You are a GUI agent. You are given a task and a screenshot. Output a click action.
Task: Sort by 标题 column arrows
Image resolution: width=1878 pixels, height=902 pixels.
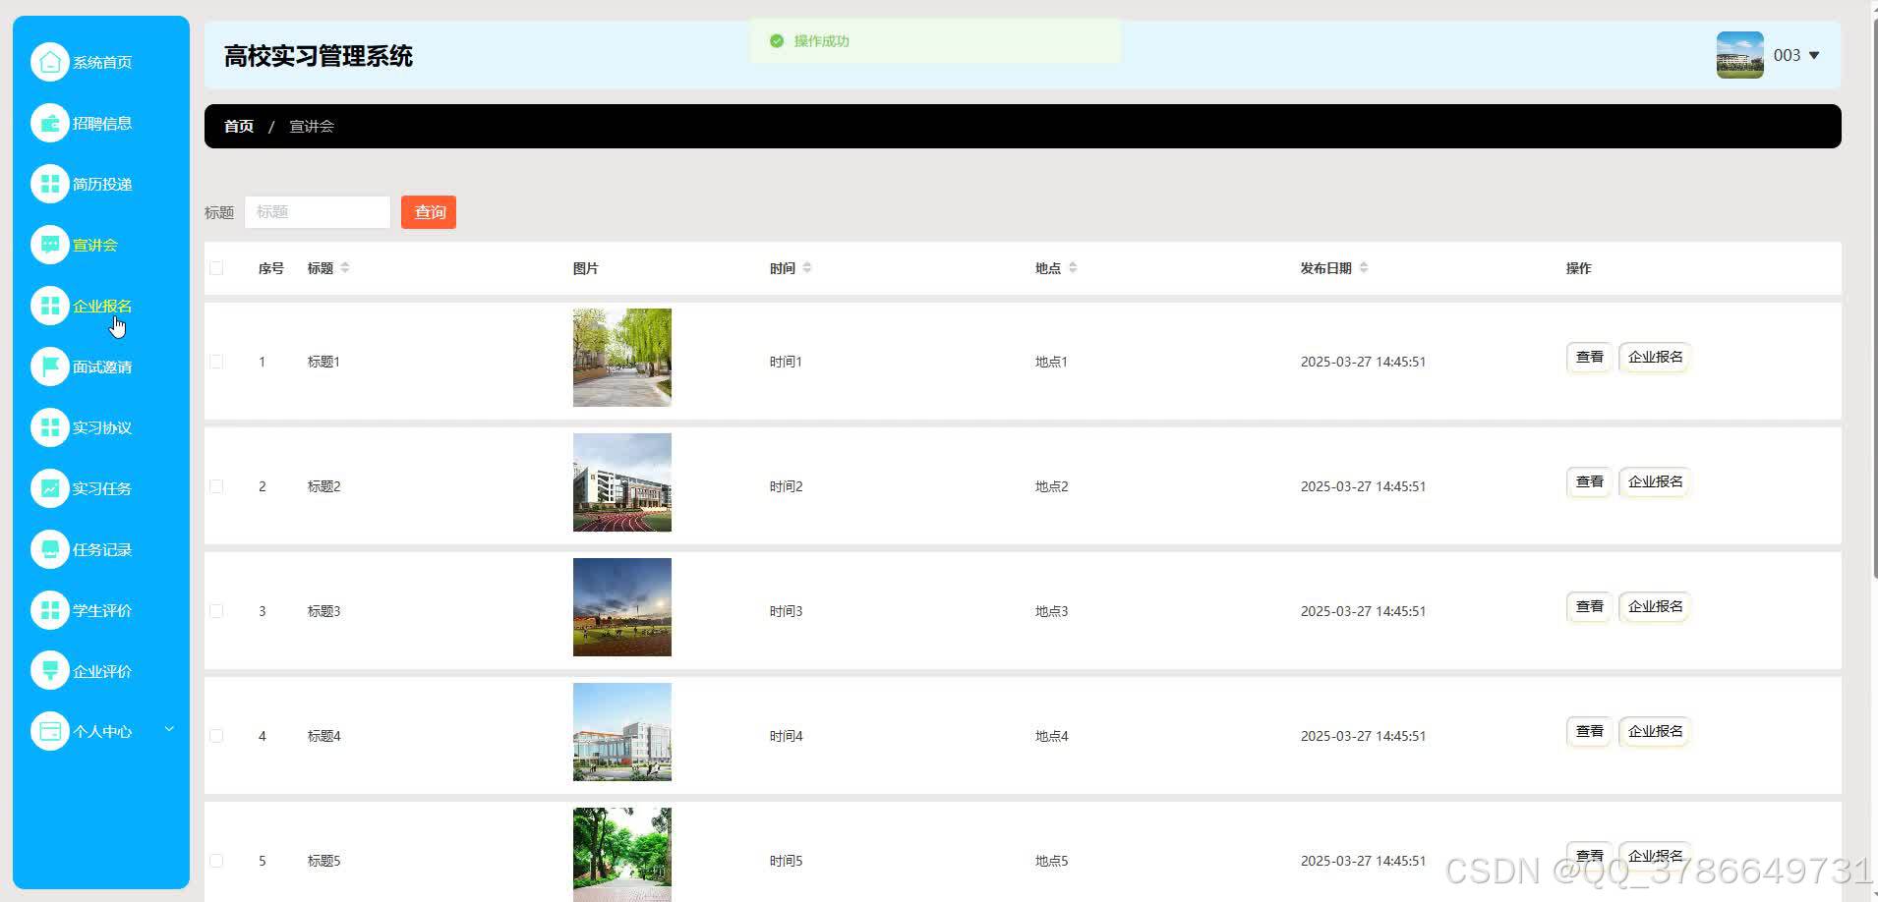point(345,268)
